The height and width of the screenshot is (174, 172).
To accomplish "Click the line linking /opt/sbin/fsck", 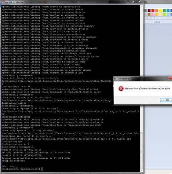I will (x=51, y=125).
